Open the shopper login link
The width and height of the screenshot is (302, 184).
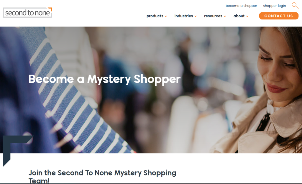coord(275,6)
